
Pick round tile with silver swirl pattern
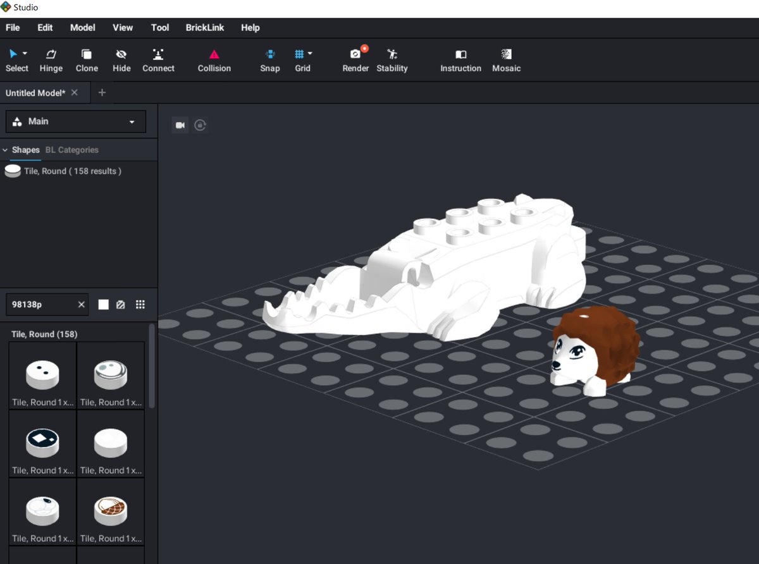[111, 376]
